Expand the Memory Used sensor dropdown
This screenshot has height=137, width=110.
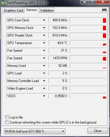coord(44,66)
